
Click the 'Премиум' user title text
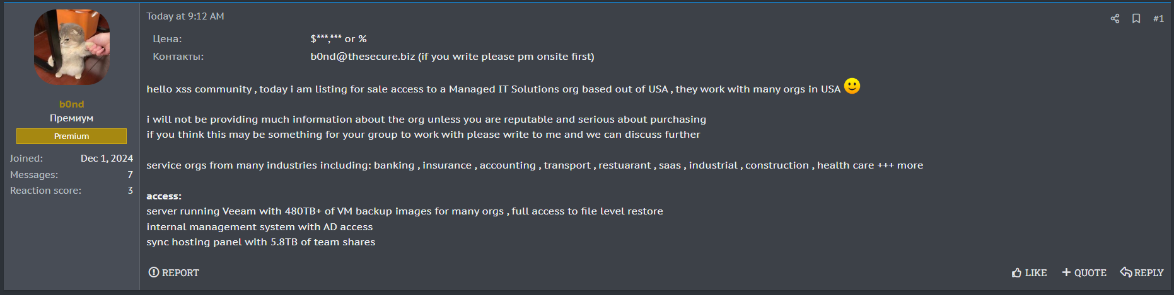[71, 118]
